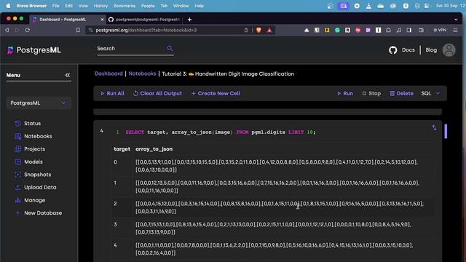The width and height of the screenshot is (466, 262).
Task: Open the tab list dropdown arrow
Action: click(x=456, y=20)
